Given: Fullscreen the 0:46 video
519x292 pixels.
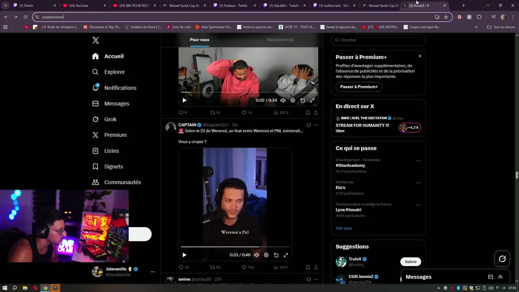Looking at the screenshot, I should (286, 255).
